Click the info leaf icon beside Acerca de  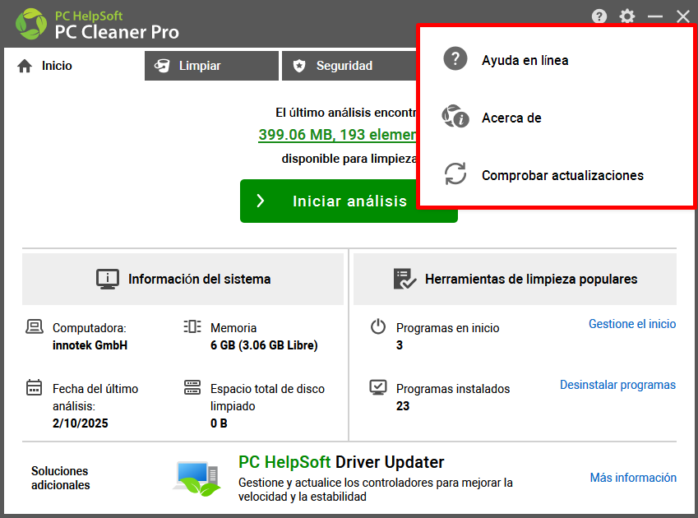coord(455,116)
